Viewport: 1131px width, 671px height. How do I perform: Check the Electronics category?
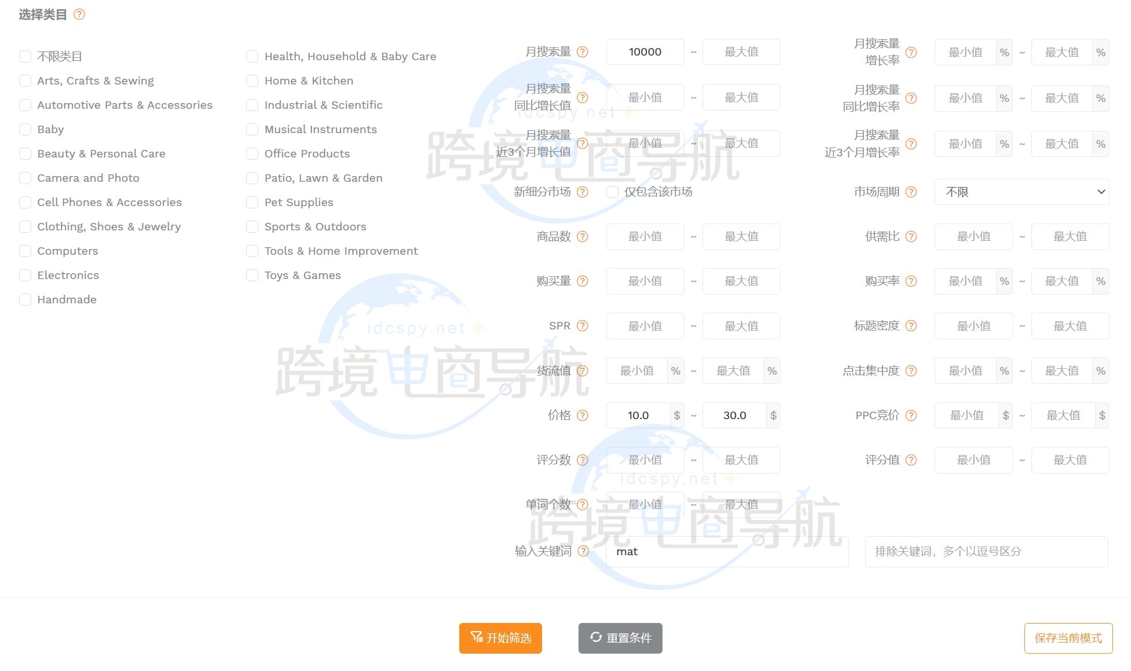[x=25, y=275]
